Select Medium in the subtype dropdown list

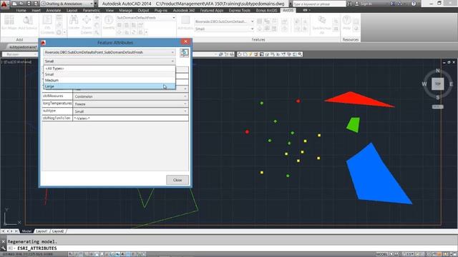(109, 81)
